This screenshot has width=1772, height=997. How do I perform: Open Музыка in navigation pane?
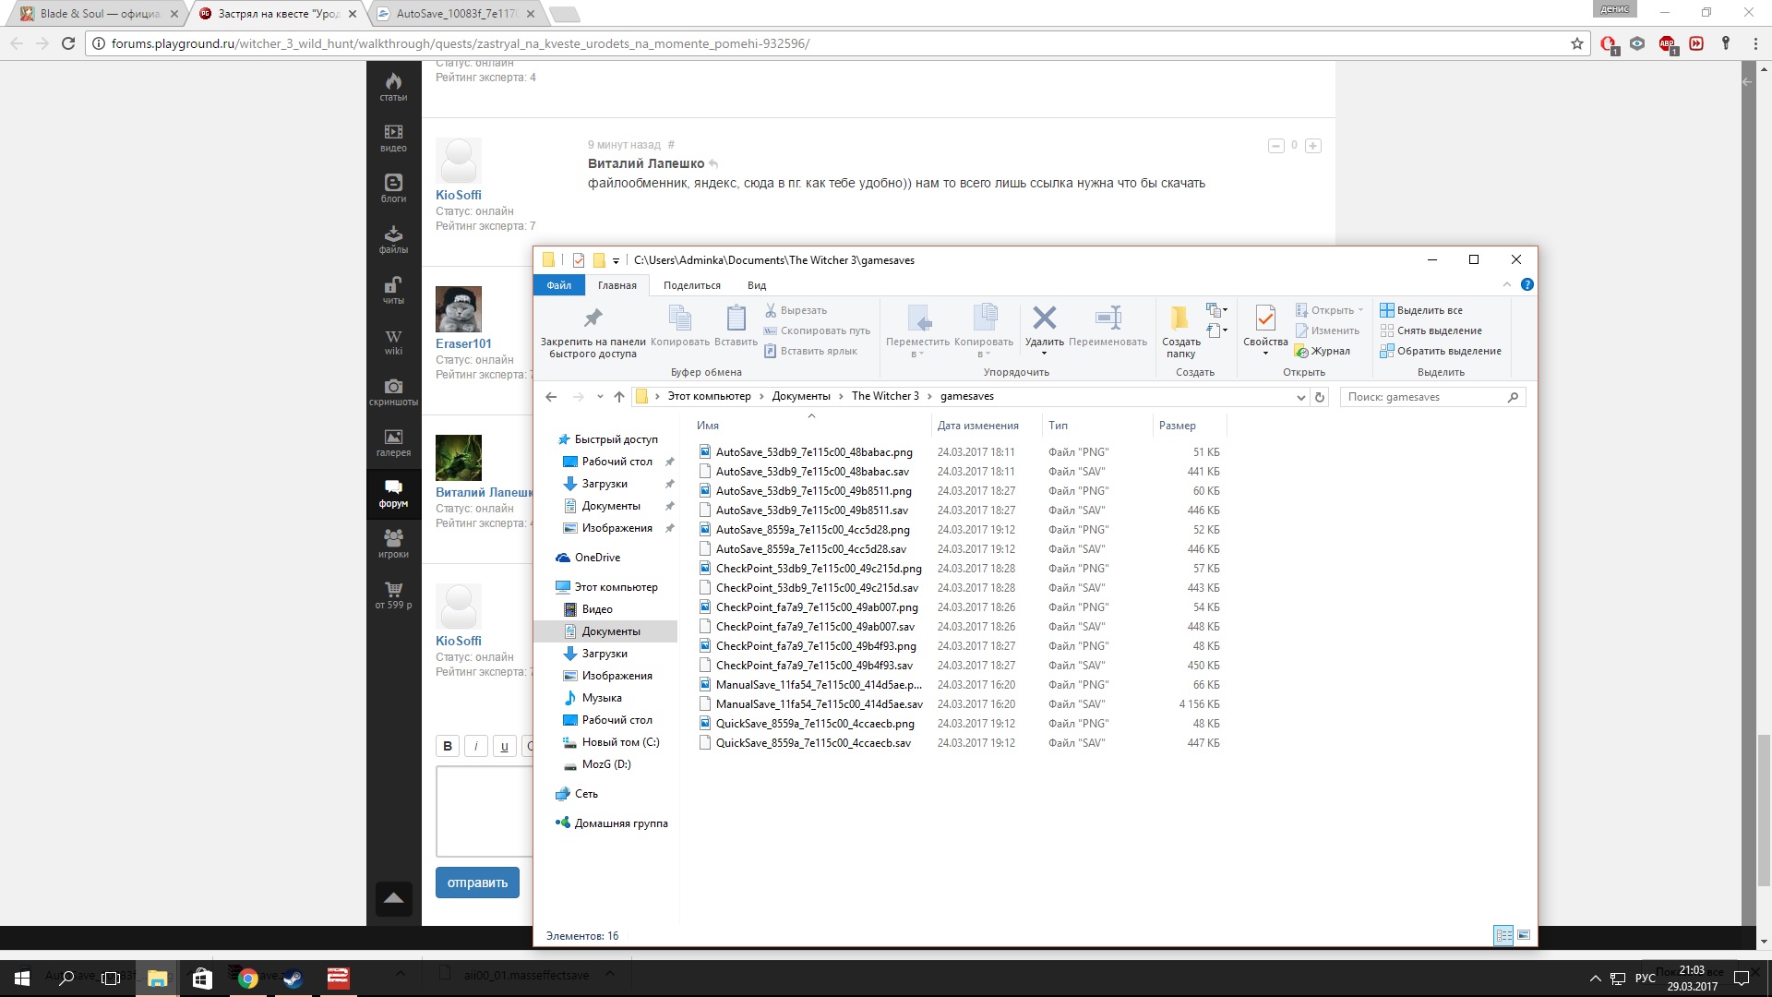pyautogui.click(x=602, y=698)
